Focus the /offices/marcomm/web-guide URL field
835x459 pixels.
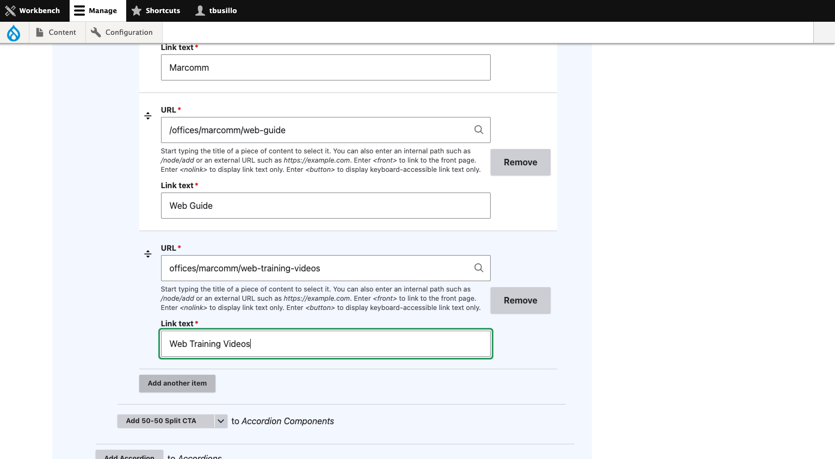click(325, 130)
